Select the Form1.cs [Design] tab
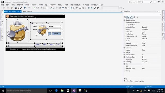The height and width of the screenshot is (93, 165). point(10,12)
